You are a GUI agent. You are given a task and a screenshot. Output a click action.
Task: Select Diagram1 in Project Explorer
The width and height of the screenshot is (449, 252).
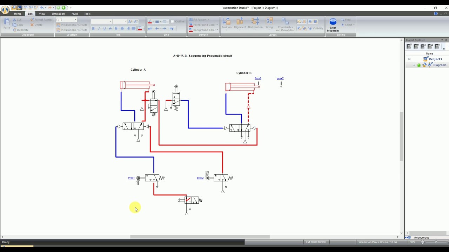click(440, 65)
